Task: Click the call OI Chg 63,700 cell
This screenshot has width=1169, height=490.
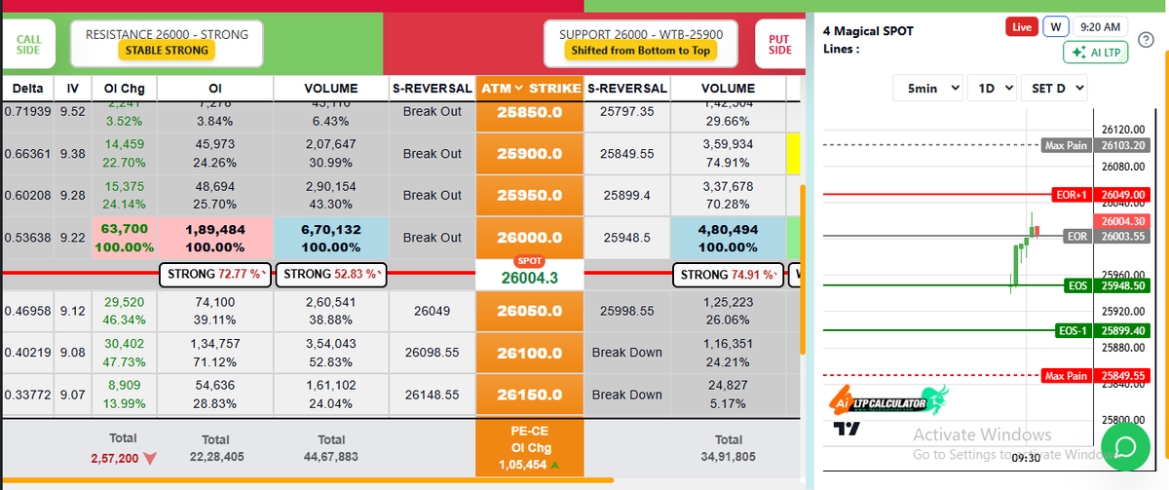Action: pos(125,238)
